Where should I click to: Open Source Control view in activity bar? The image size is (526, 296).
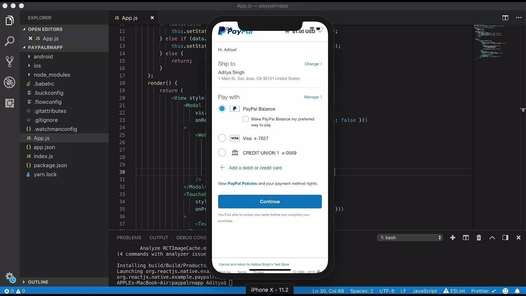pyautogui.click(x=9, y=62)
